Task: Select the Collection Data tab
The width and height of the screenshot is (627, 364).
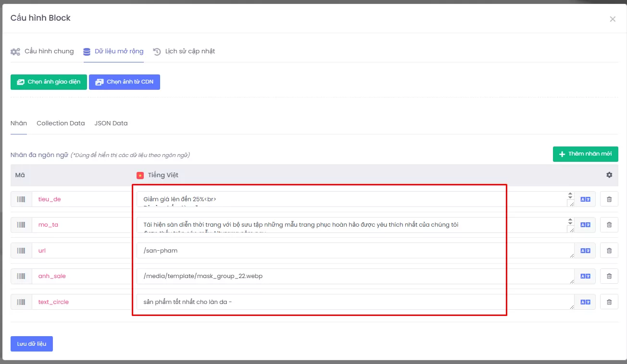Action: [61, 123]
